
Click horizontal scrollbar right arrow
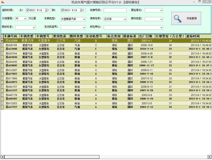[x=209, y=157]
